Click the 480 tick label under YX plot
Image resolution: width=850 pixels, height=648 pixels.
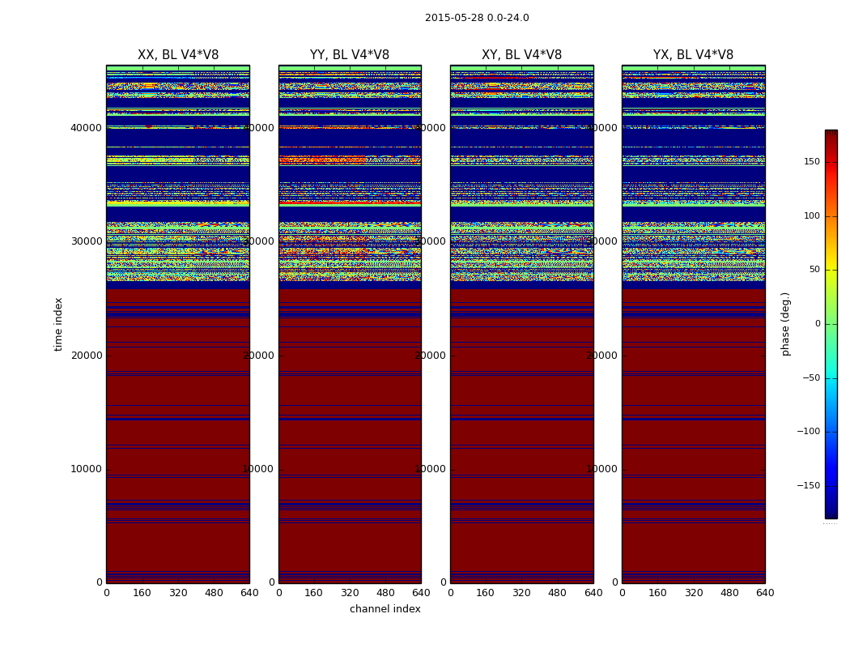coord(729,593)
